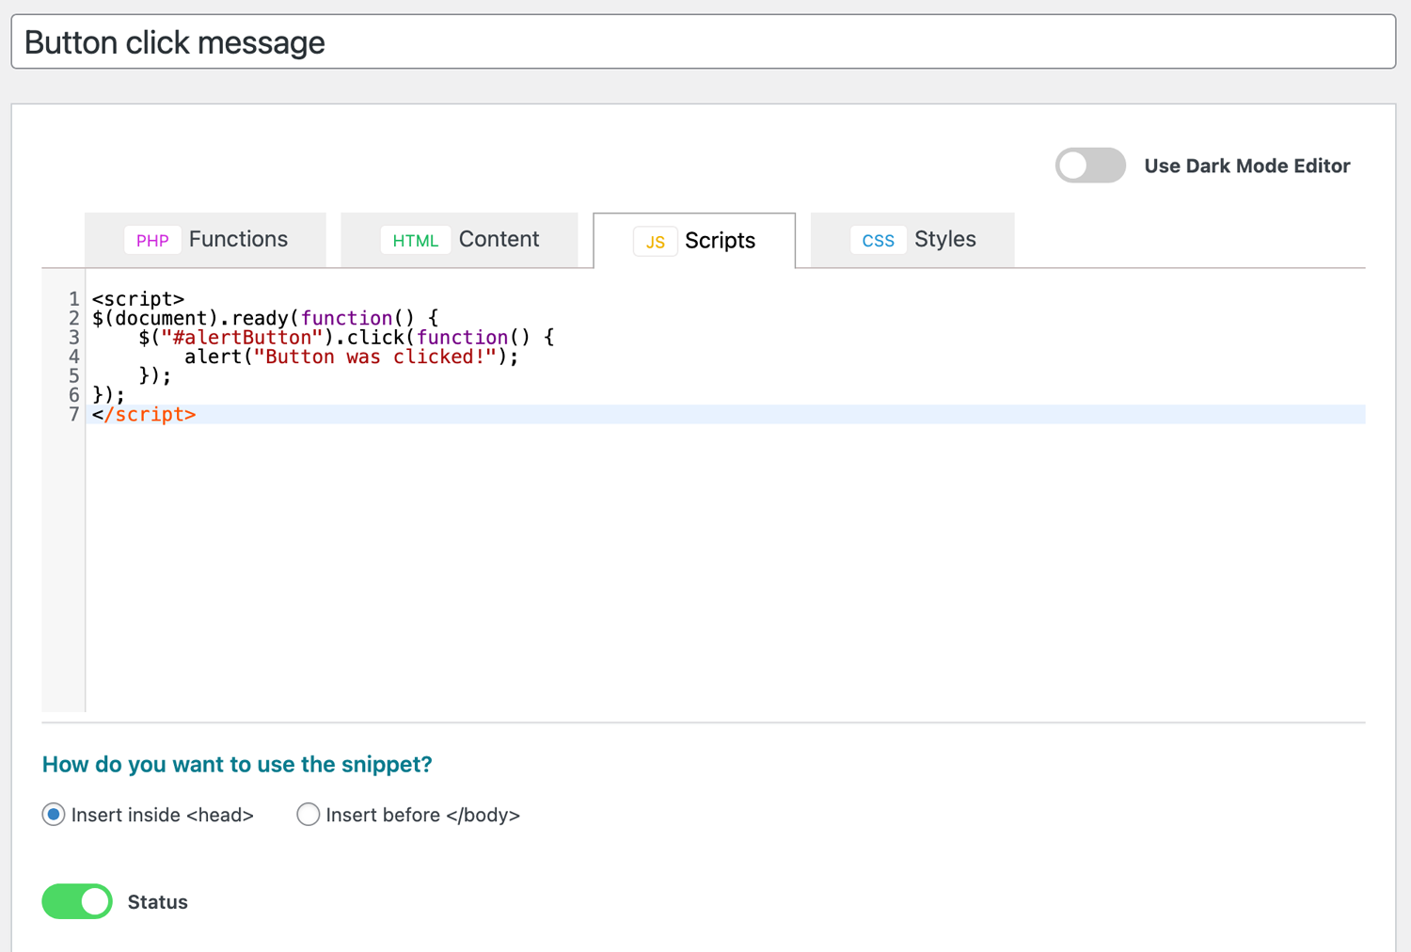Enable the Use Dark Mode Editor toggle
The width and height of the screenshot is (1411, 952).
point(1089,166)
